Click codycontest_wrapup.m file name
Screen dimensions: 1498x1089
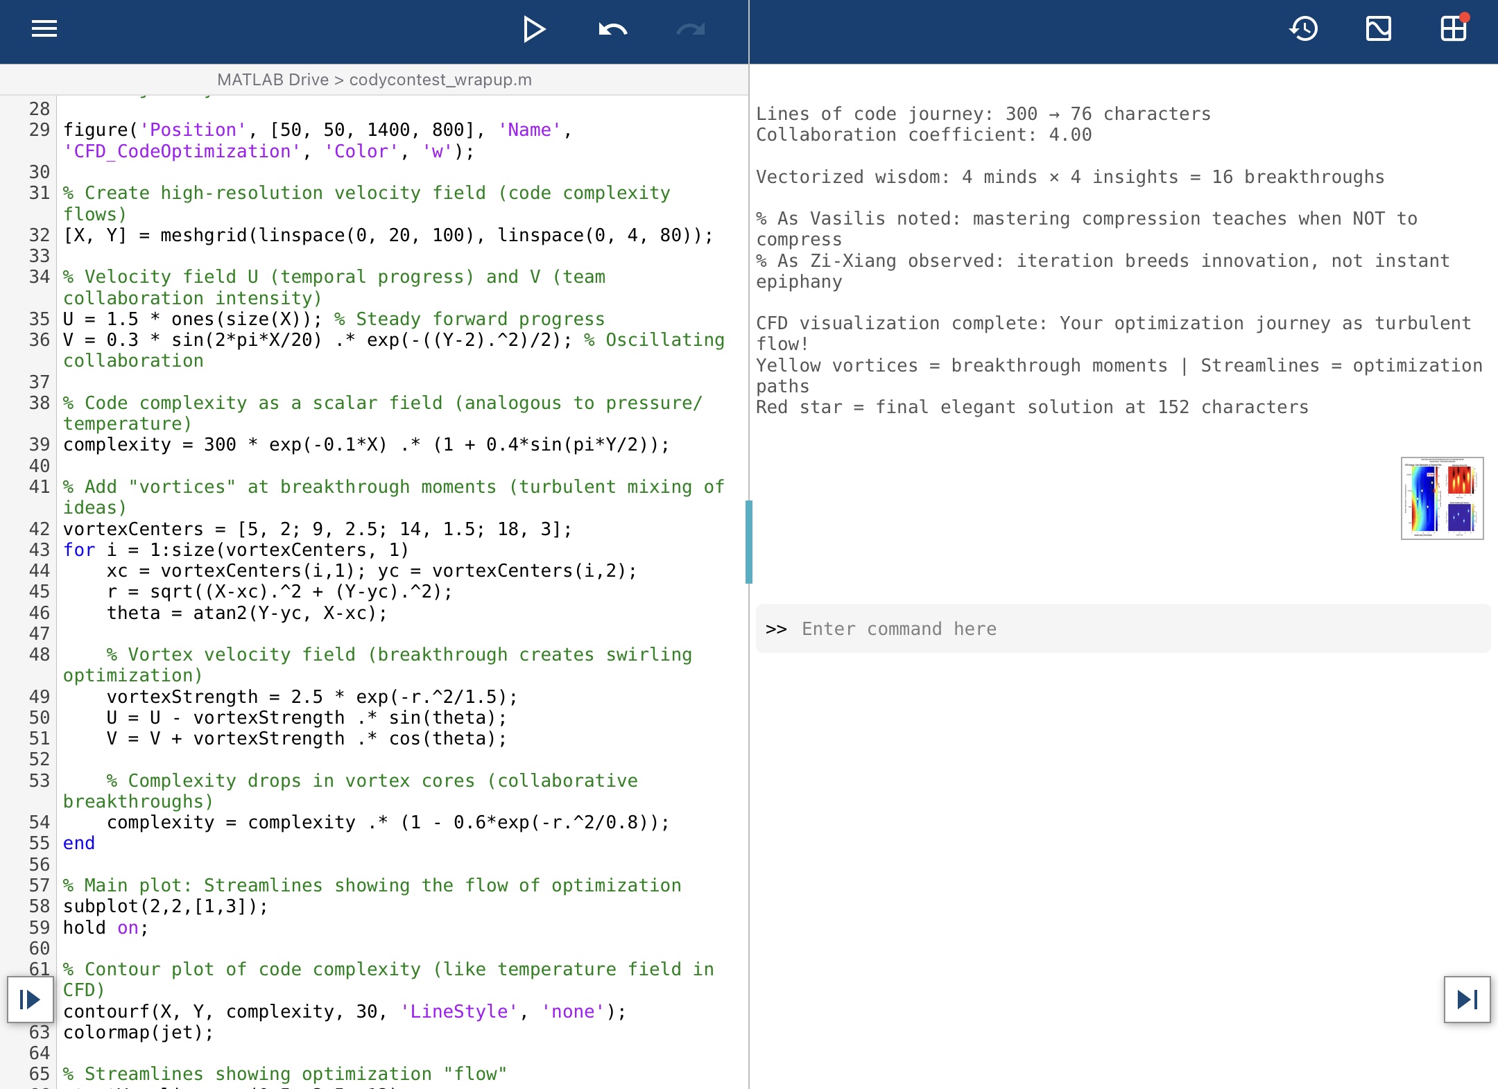[x=440, y=80]
